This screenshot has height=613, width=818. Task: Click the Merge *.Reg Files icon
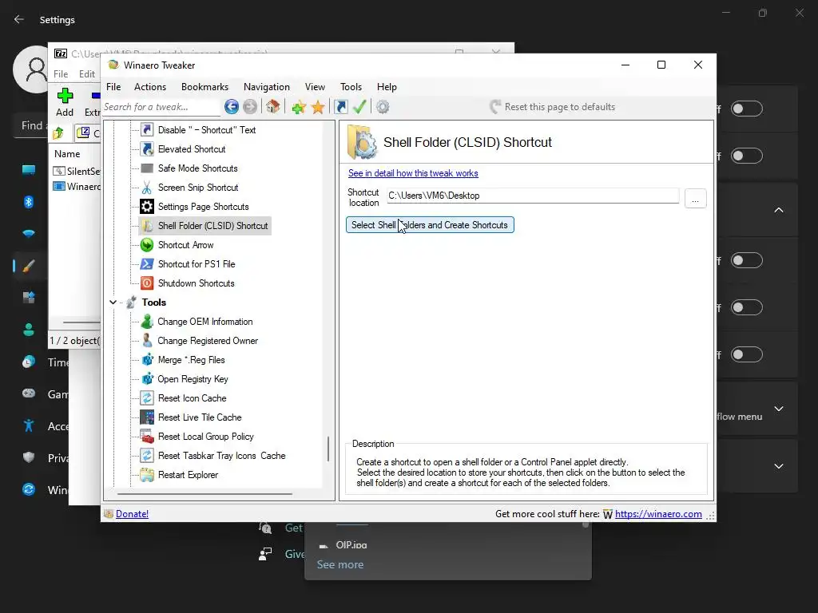[147, 360]
